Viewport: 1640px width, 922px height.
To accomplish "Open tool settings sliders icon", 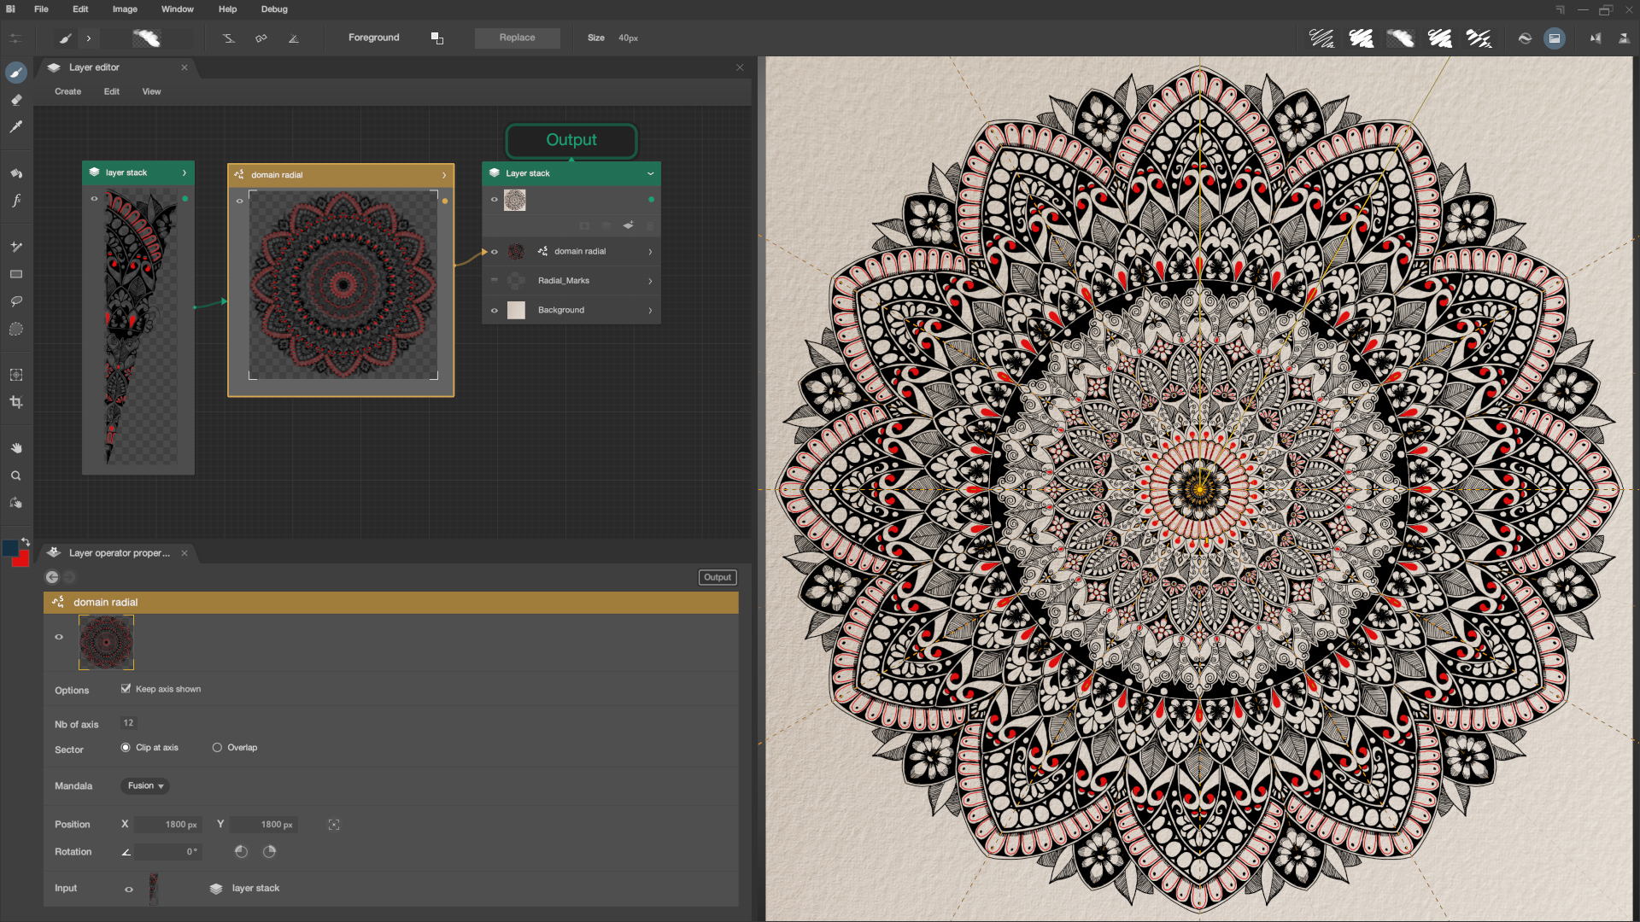I will coord(15,38).
